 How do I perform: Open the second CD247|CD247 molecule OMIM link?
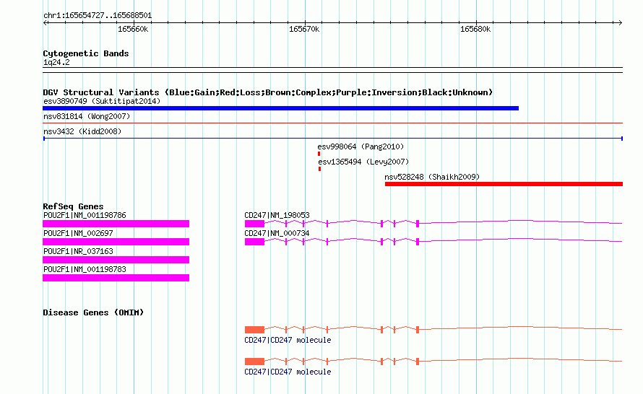coord(288,372)
